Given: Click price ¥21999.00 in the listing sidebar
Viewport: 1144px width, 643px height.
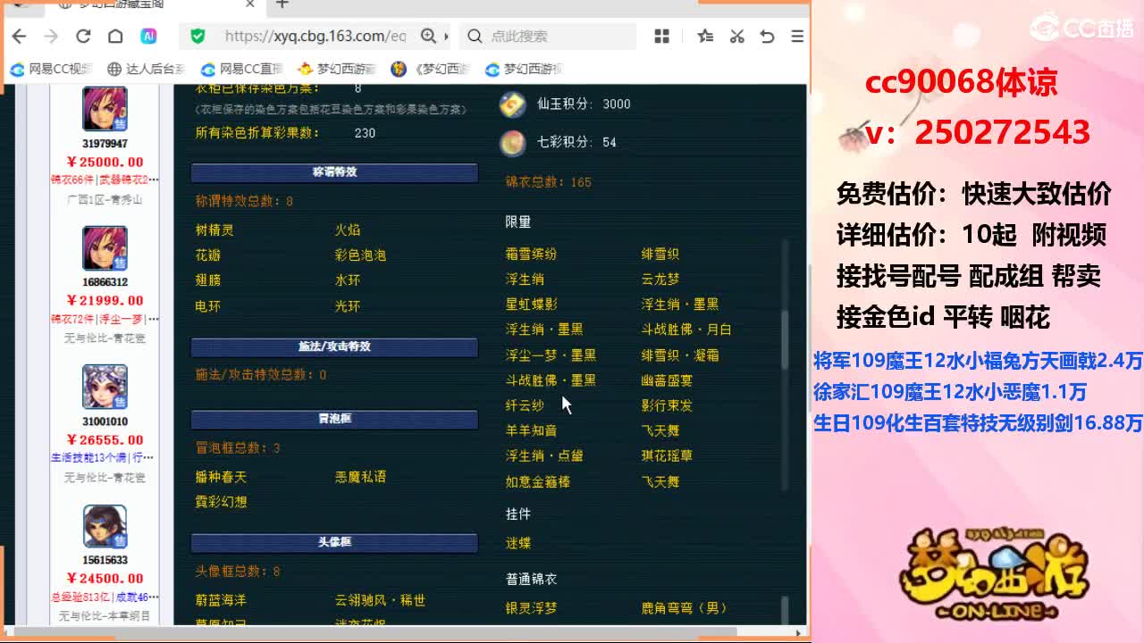Looking at the screenshot, I should 105,300.
